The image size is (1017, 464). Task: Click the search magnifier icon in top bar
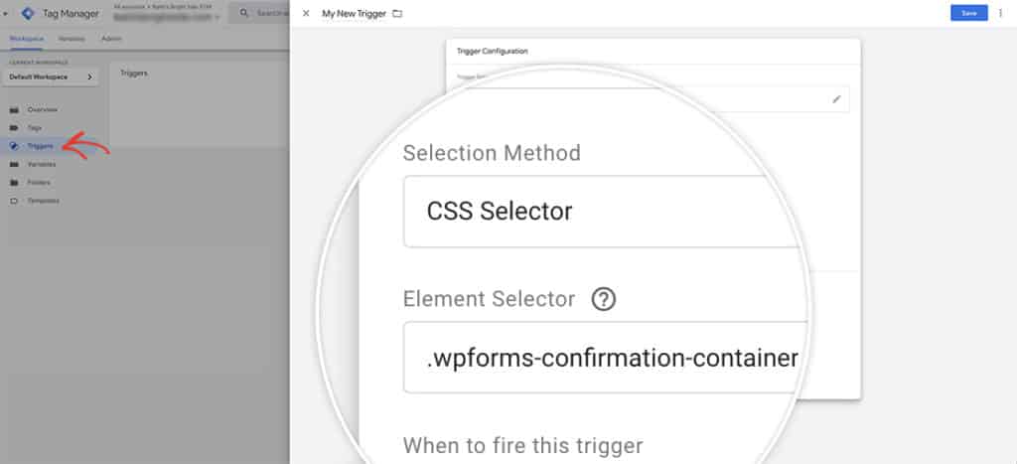click(244, 13)
